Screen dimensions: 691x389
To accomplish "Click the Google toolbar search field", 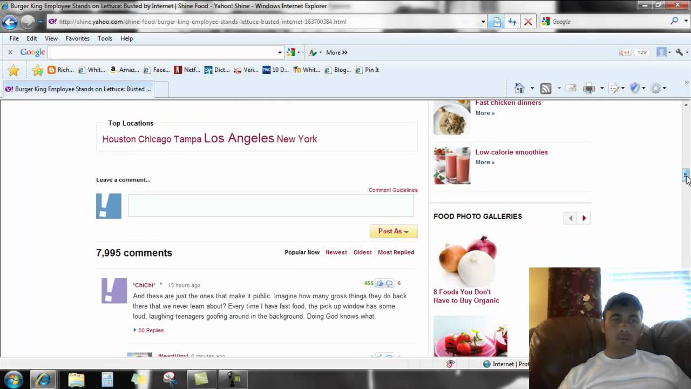I will [162, 52].
